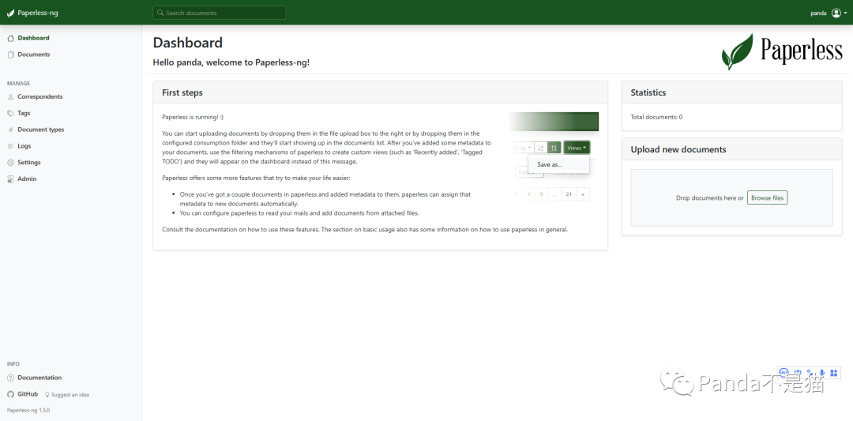Image resolution: width=853 pixels, height=421 pixels.
Task: Focus the Search documents field
Action: tap(220, 13)
